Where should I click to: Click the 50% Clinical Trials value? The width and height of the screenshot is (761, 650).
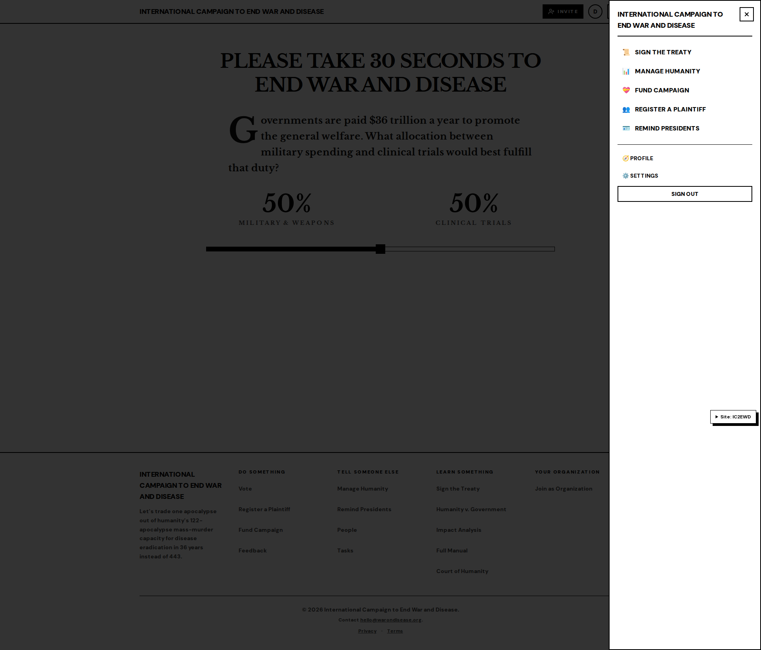(x=474, y=203)
